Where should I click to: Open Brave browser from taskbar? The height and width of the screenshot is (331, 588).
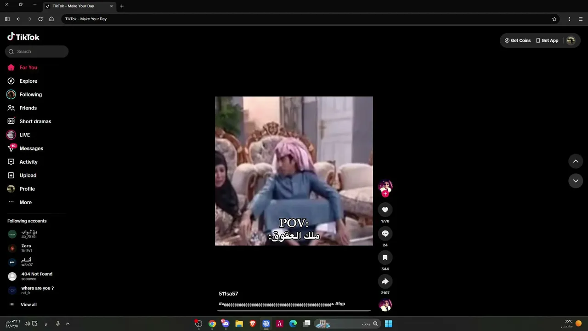(252, 324)
